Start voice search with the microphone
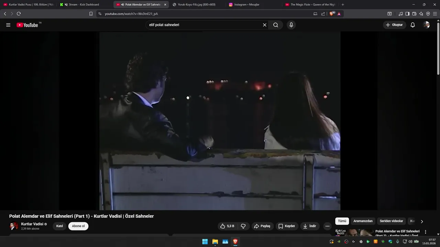The width and height of the screenshot is (440, 247). coord(291,25)
